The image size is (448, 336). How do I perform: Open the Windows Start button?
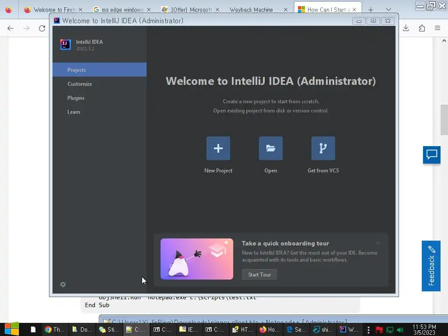pyautogui.click(x=12, y=329)
